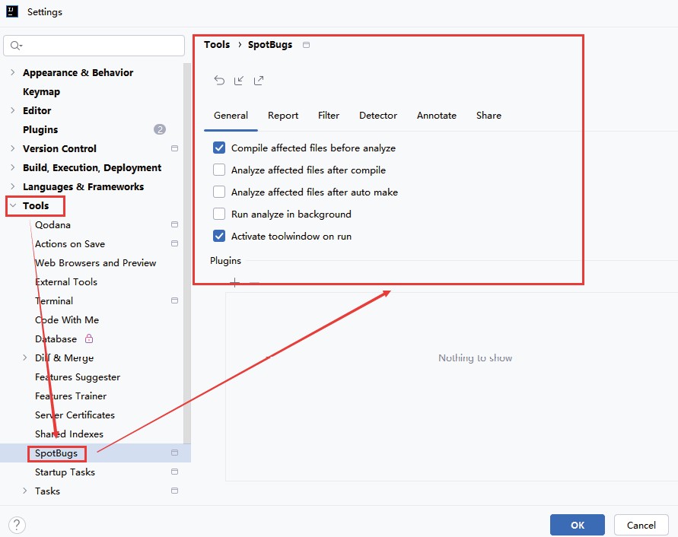Click the plus icon under Plugins
Image resolution: width=678 pixels, height=537 pixels.
point(235,283)
